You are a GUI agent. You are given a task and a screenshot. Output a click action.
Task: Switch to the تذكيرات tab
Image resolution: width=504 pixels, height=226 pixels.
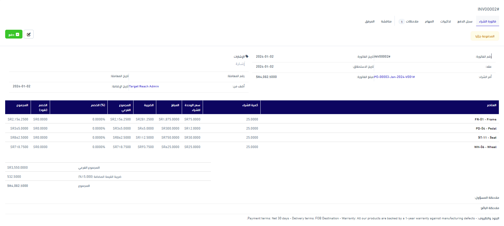[445, 22]
